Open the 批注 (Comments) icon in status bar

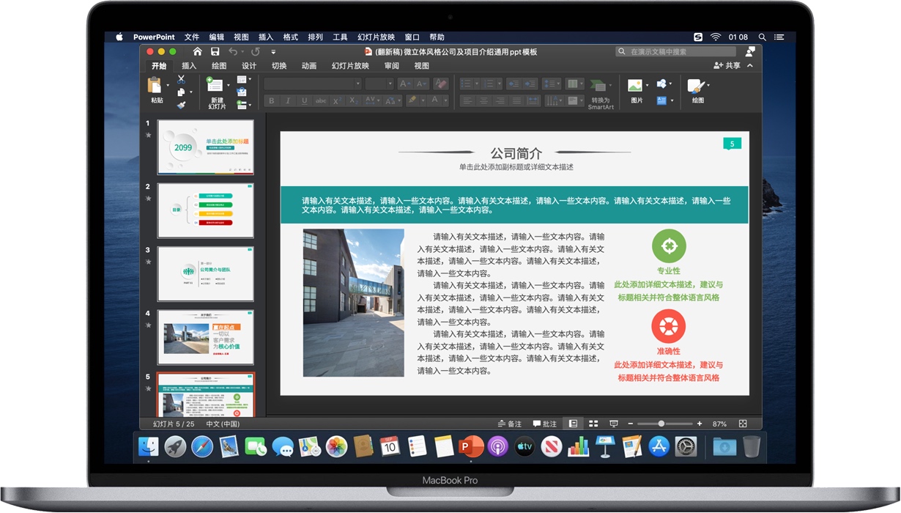tap(544, 423)
